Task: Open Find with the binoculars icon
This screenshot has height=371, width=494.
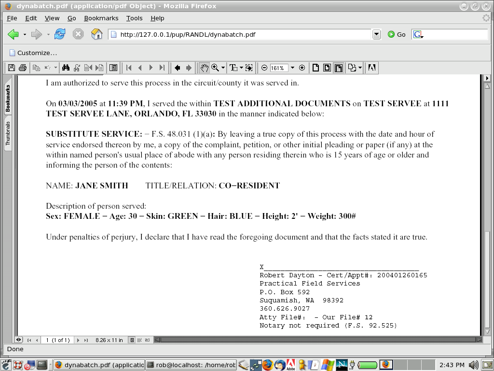Action: [67, 68]
